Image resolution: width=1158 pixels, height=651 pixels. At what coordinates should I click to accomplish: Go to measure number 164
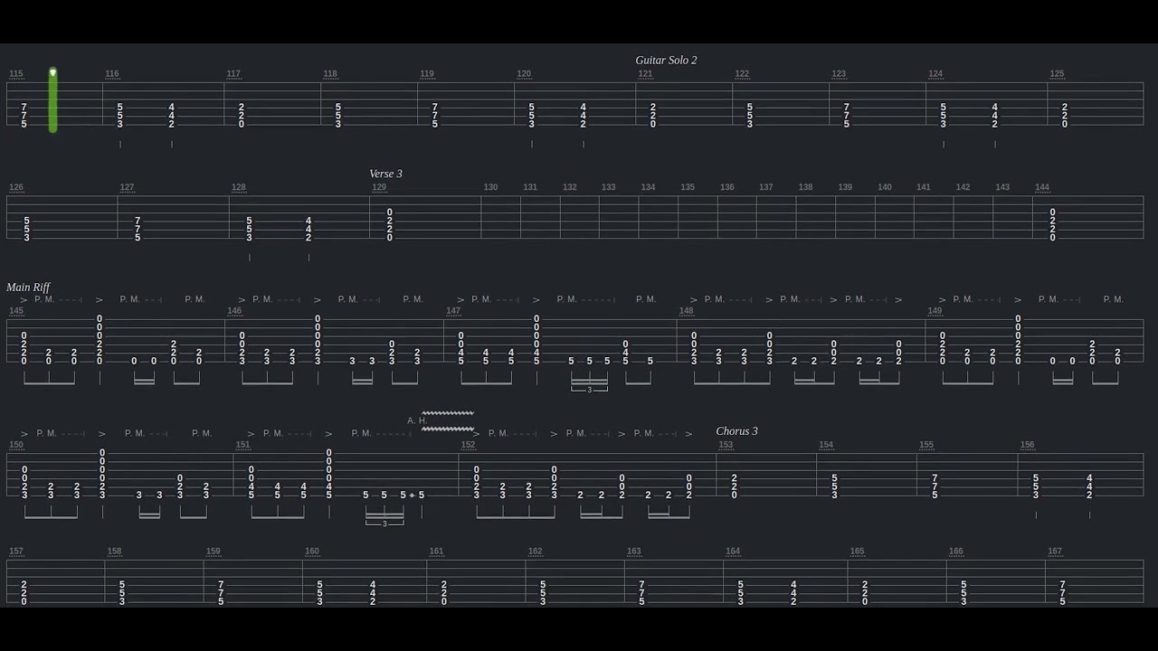pyautogui.click(x=733, y=552)
